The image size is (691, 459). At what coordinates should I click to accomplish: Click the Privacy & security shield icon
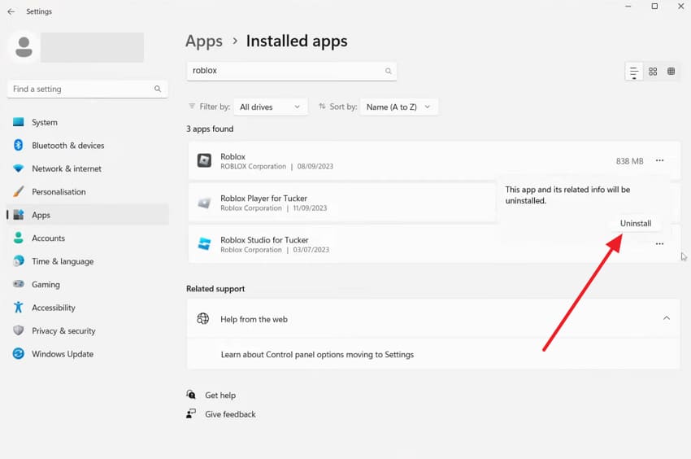click(x=19, y=330)
